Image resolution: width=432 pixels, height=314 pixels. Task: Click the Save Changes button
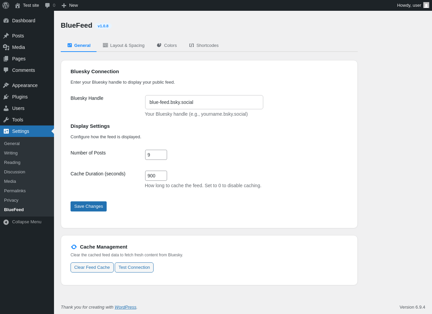[x=88, y=206]
